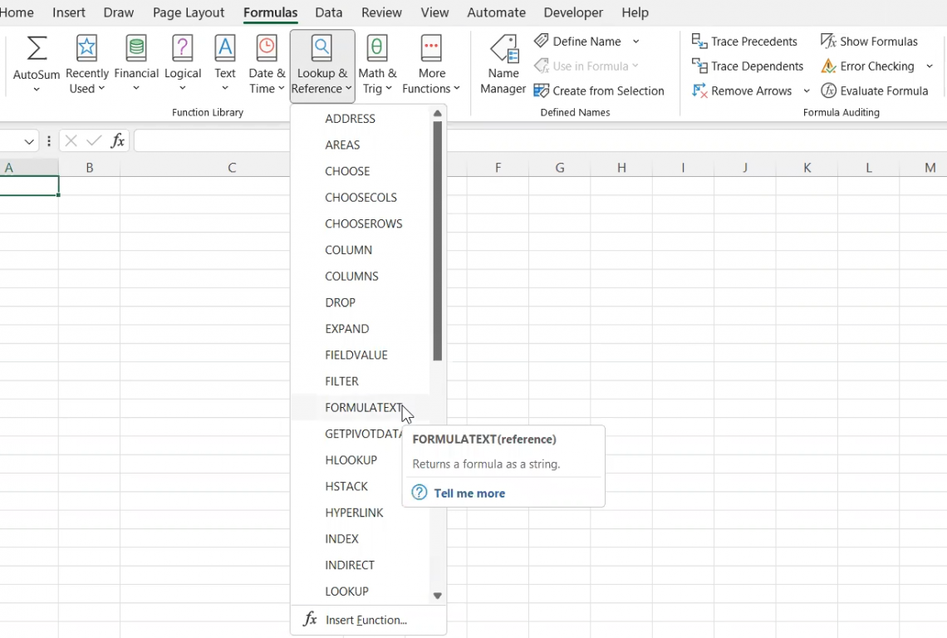Open the Financial functions icon

point(136,49)
